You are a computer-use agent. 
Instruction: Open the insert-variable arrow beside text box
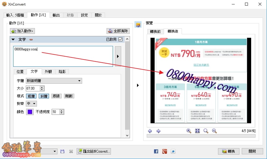[x=118, y=56]
